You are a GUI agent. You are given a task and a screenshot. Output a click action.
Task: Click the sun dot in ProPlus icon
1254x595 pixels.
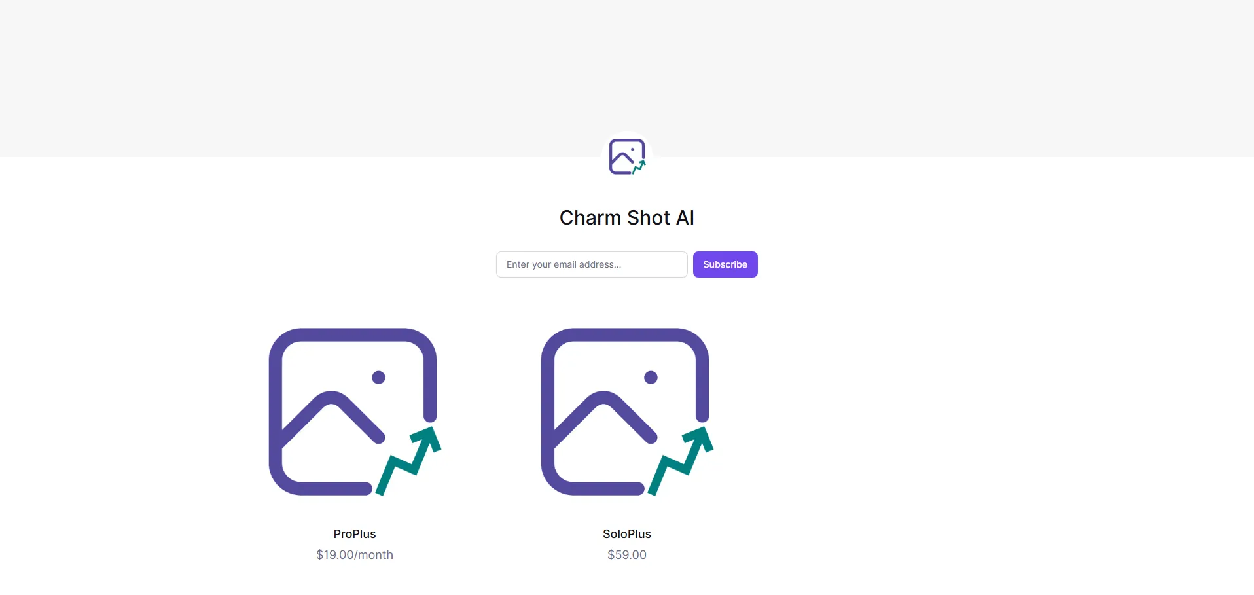pyautogui.click(x=378, y=377)
